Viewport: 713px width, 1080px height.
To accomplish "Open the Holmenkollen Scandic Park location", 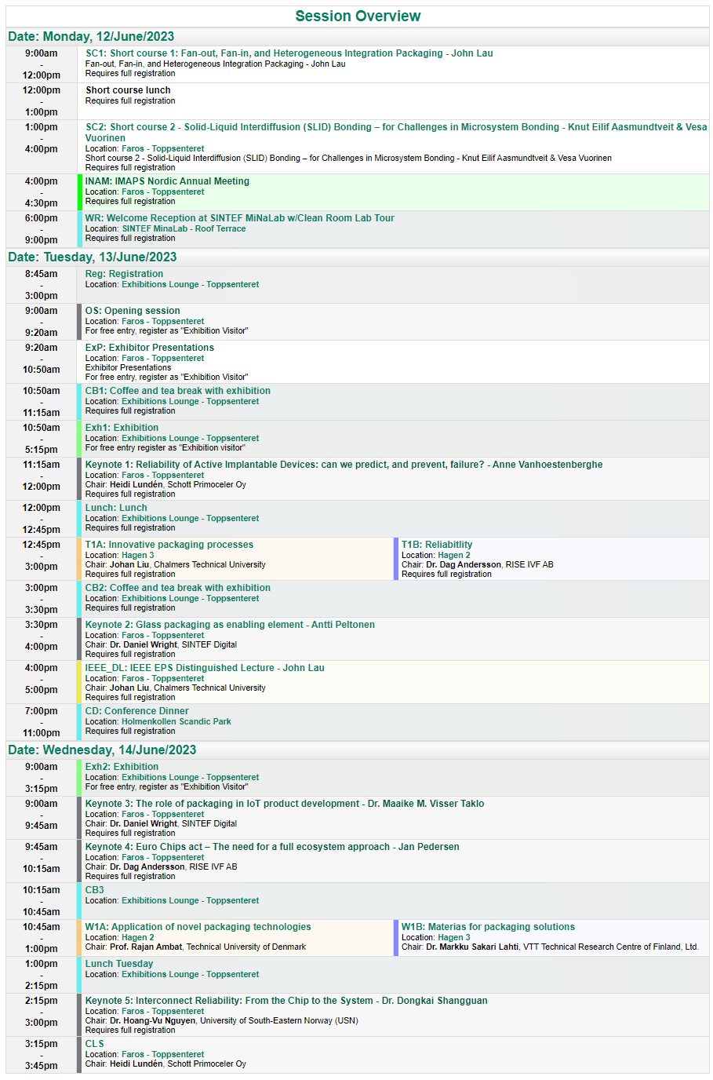I will (x=176, y=721).
